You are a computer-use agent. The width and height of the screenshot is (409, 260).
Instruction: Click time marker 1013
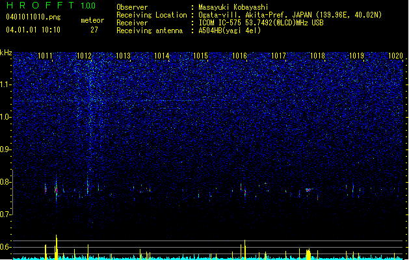123,56
